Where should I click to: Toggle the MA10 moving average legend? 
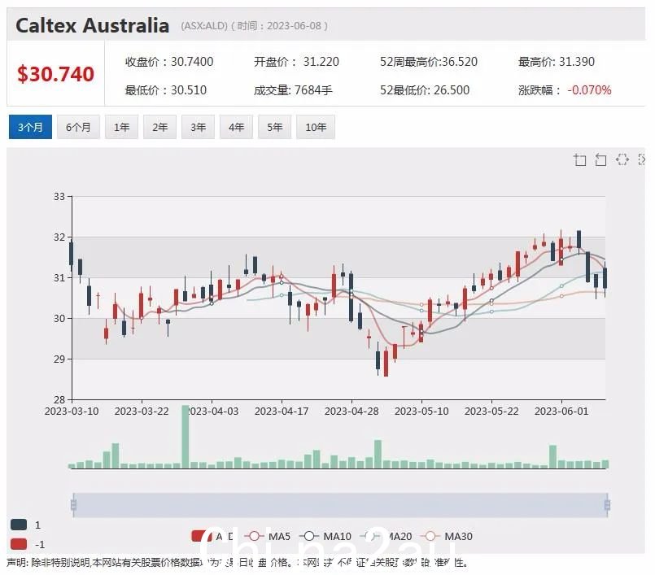coord(325,536)
